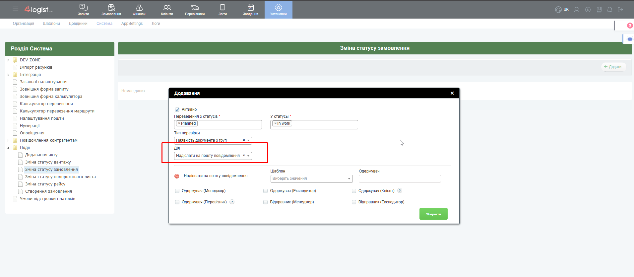Click the Додати button
This screenshot has height=277, width=634.
pos(613,67)
